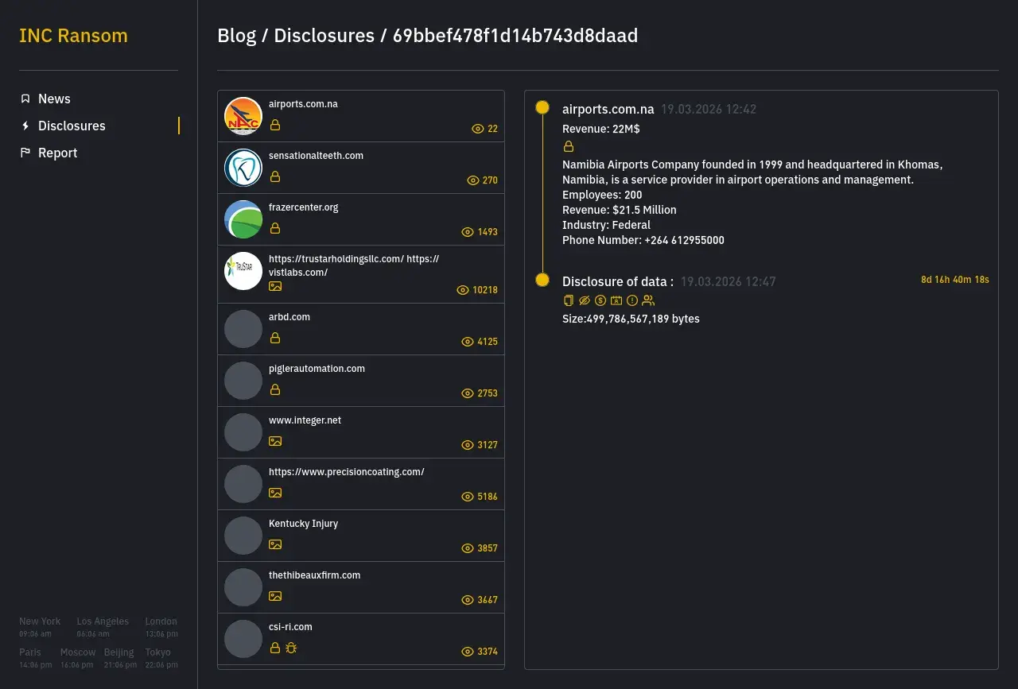The height and width of the screenshot is (689, 1018).
Task: Open the News page in sidebar
Action: click(x=54, y=99)
